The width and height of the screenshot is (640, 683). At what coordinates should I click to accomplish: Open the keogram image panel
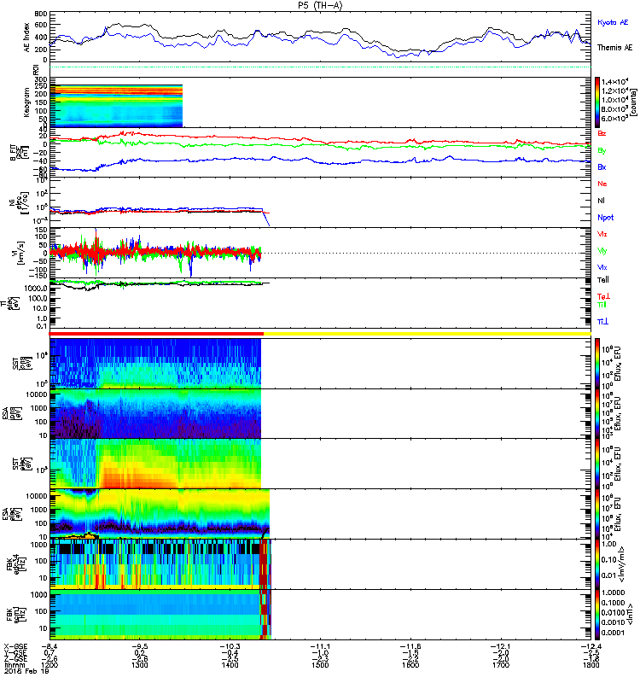[x=116, y=106]
